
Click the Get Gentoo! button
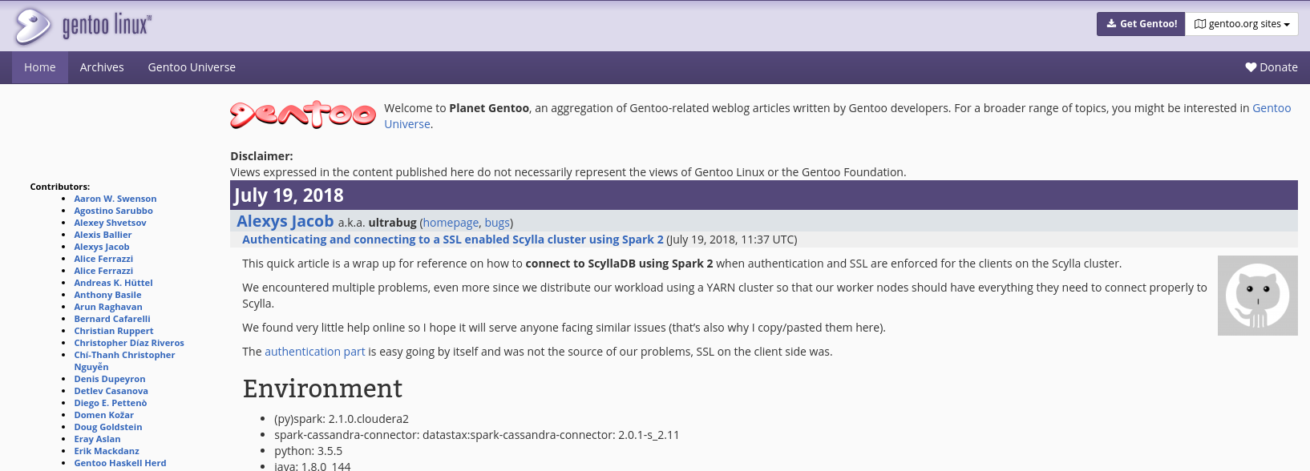pos(1141,24)
